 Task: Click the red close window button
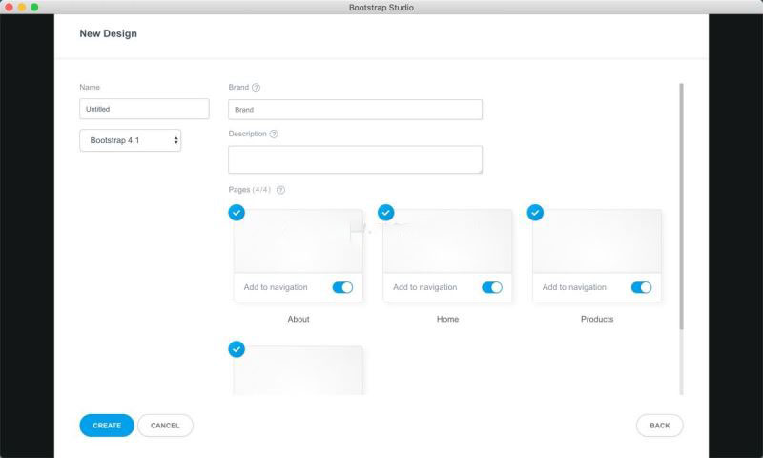[x=9, y=8]
